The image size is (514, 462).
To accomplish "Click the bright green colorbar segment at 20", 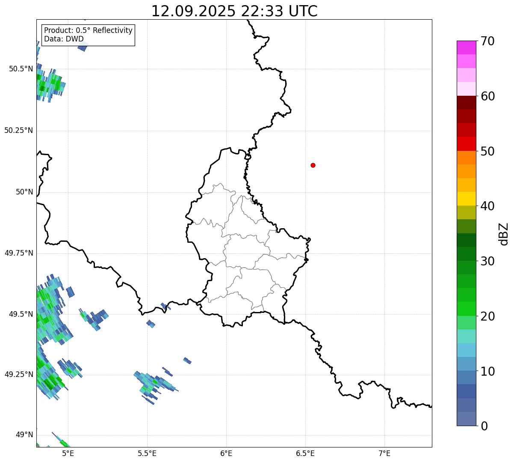I will coord(466,309).
